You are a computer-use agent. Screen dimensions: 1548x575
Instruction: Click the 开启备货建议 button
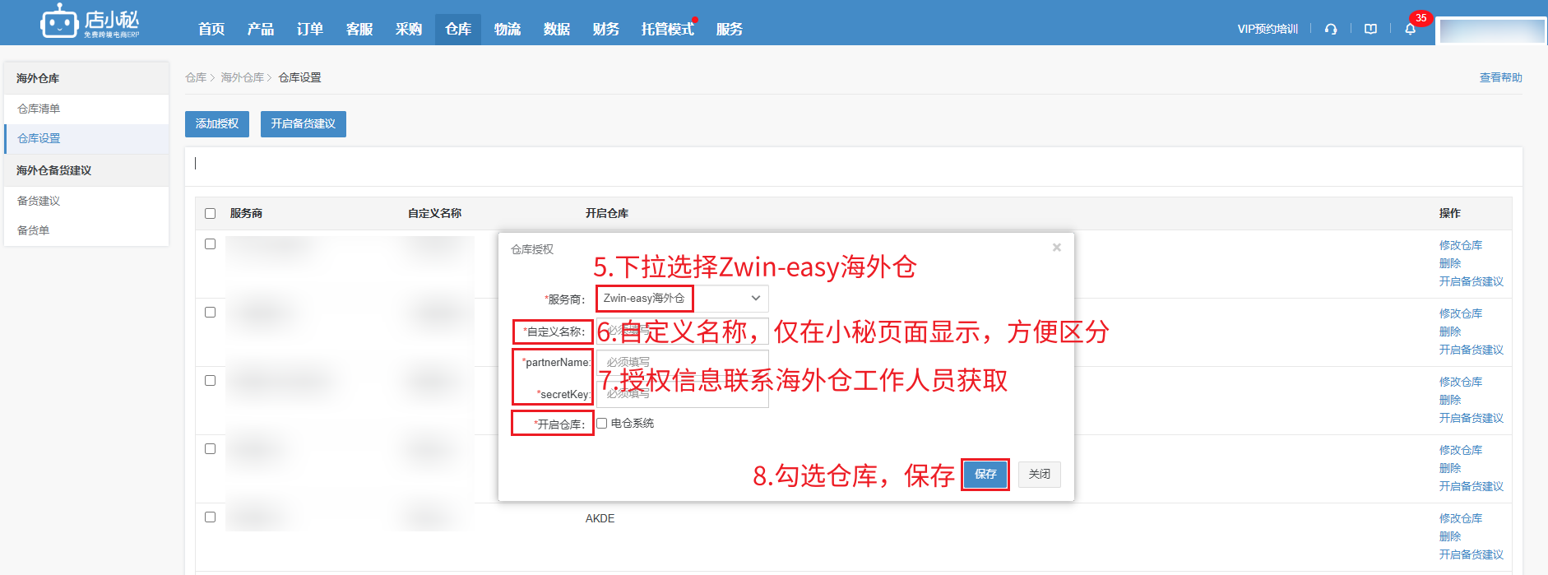304,124
